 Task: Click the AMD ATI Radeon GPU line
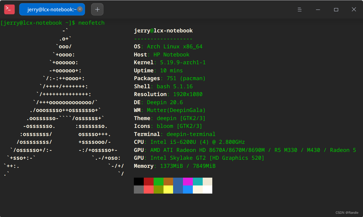pos(245,150)
